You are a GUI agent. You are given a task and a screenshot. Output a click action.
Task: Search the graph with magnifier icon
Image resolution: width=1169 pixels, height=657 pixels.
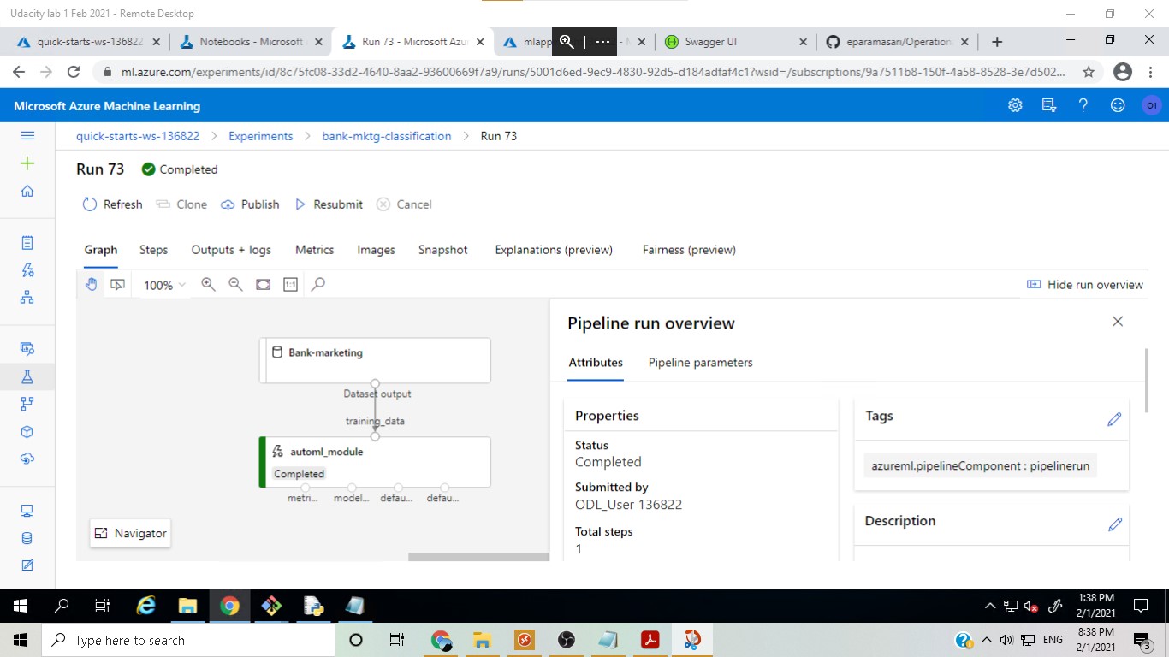click(x=318, y=284)
